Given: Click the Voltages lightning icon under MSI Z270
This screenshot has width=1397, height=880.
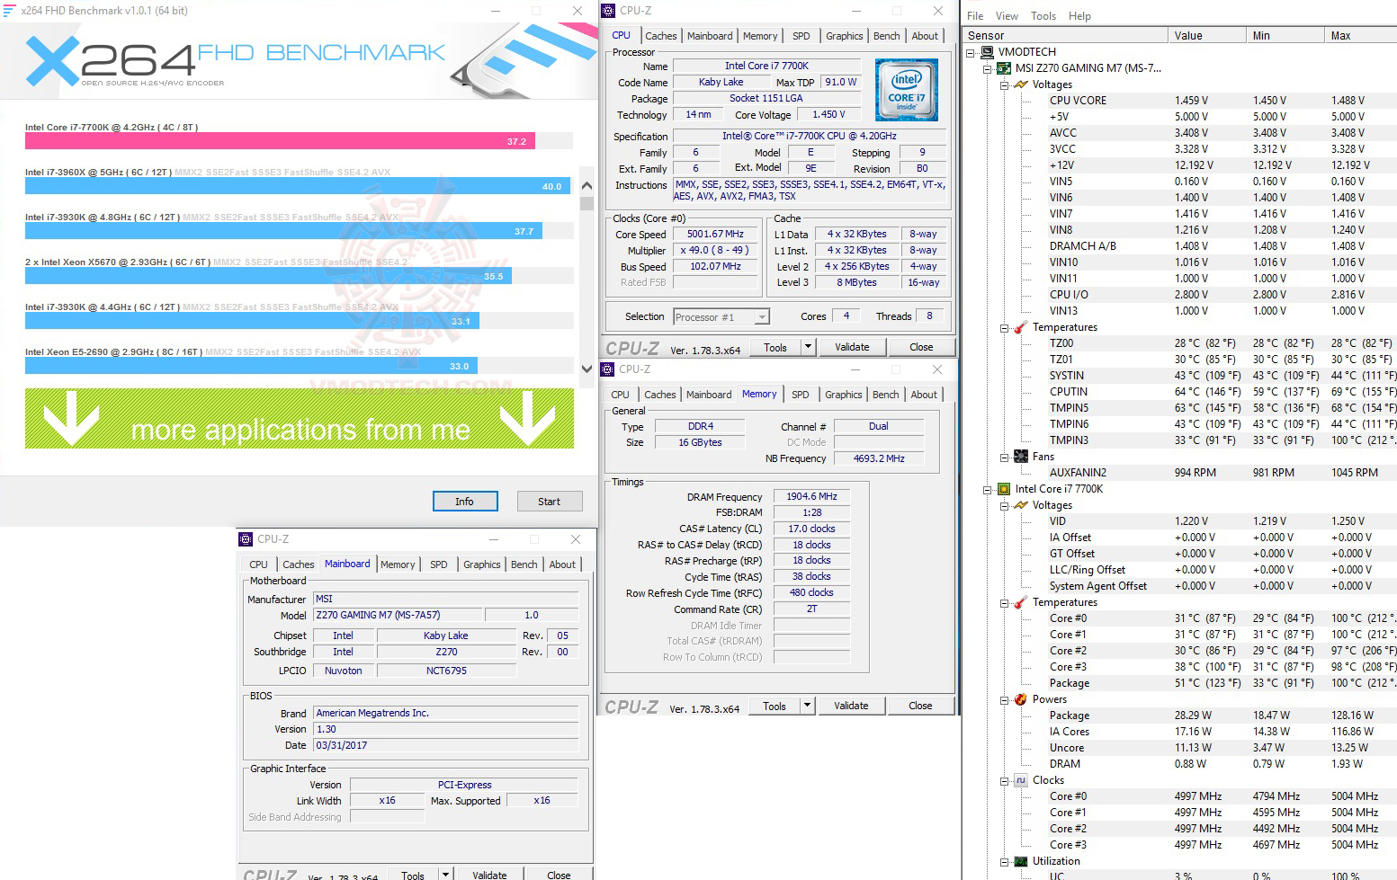Looking at the screenshot, I should pos(1020,84).
